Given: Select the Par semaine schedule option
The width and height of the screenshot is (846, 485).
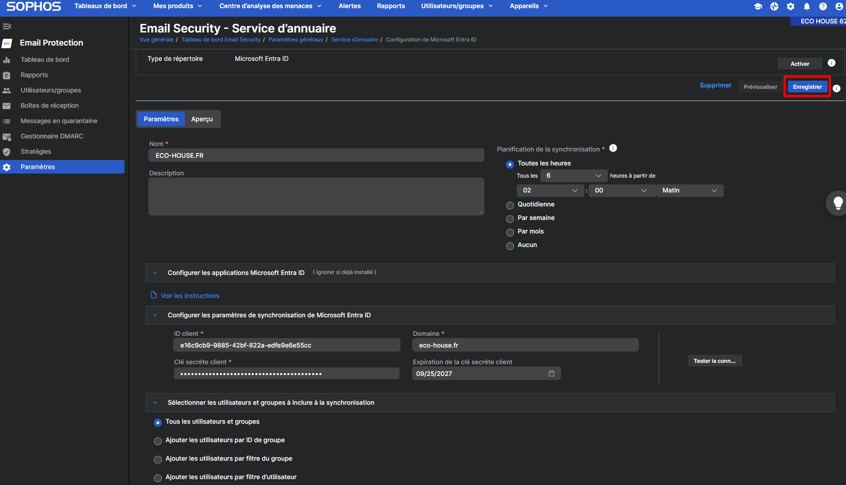Looking at the screenshot, I should click(510, 219).
